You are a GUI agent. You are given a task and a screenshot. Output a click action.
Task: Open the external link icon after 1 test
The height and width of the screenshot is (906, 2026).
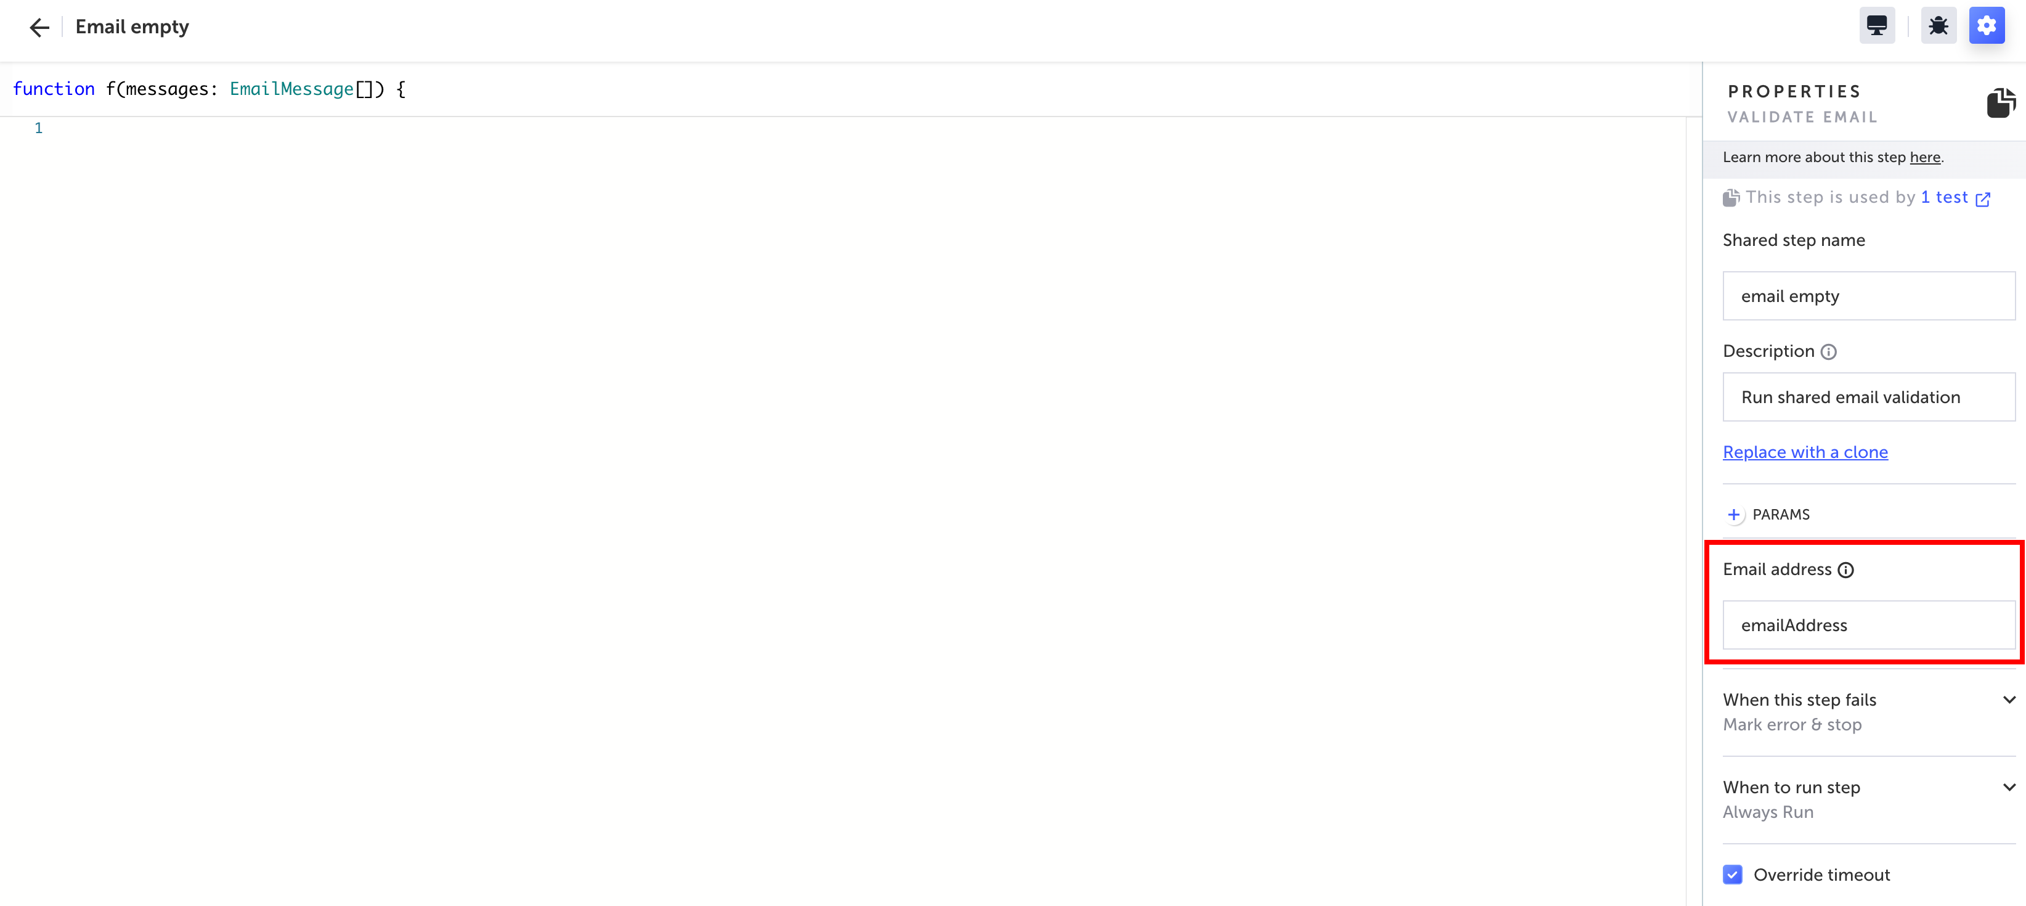point(1983,199)
